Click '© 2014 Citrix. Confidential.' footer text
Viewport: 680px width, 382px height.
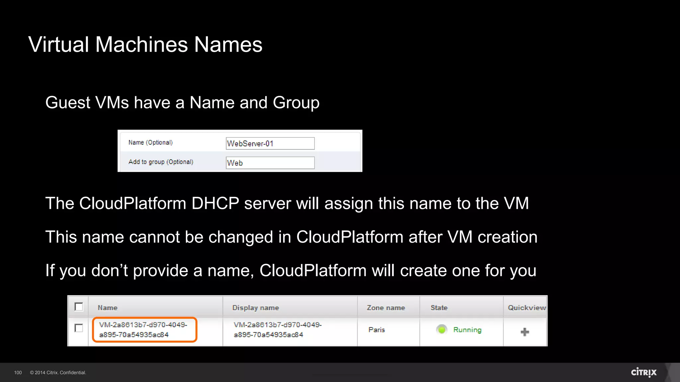58,373
